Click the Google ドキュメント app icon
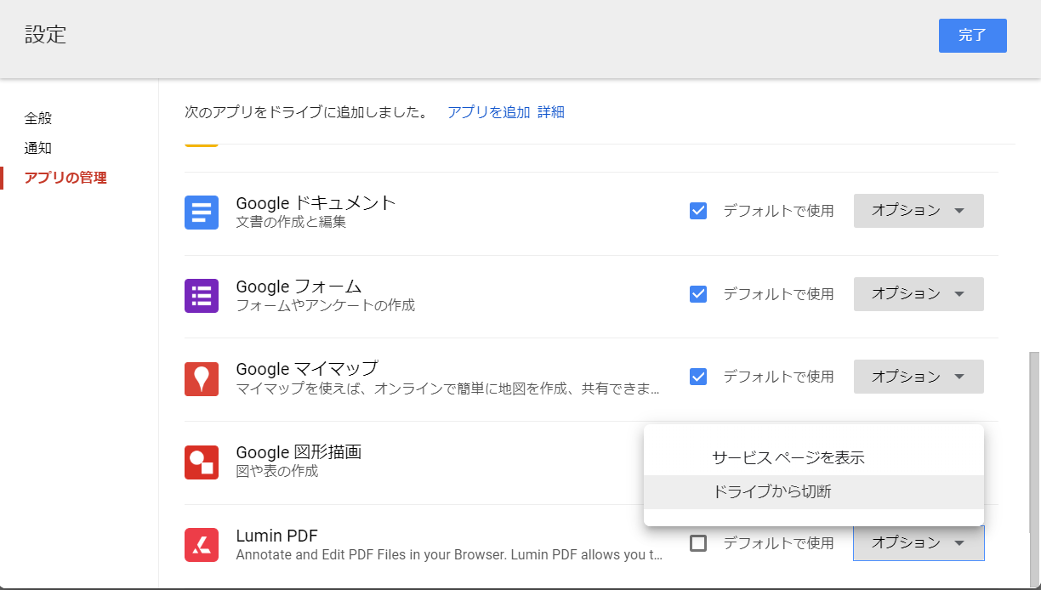Image resolution: width=1041 pixels, height=590 pixels. tap(202, 213)
